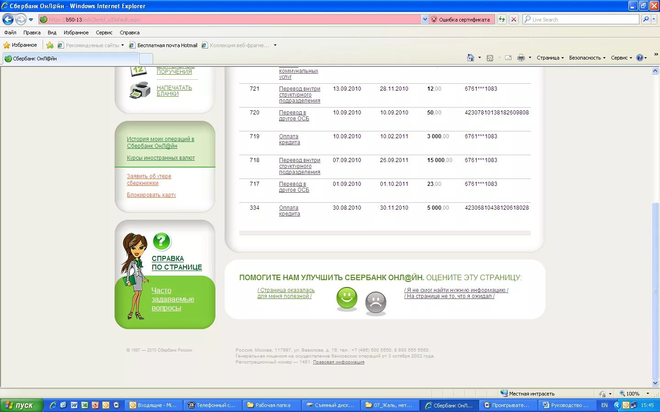Open Бесплатная почта Hotmail favorite
Viewport: 660px width, 412px height.
tap(163, 45)
